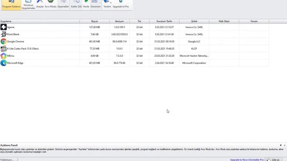
Task: Click install date 23.03.2021 21:32:28
Action: click(164, 55)
